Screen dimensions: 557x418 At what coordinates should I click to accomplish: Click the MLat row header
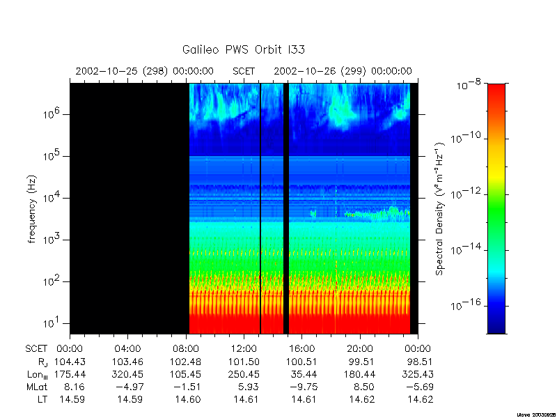[x=37, y=387]
